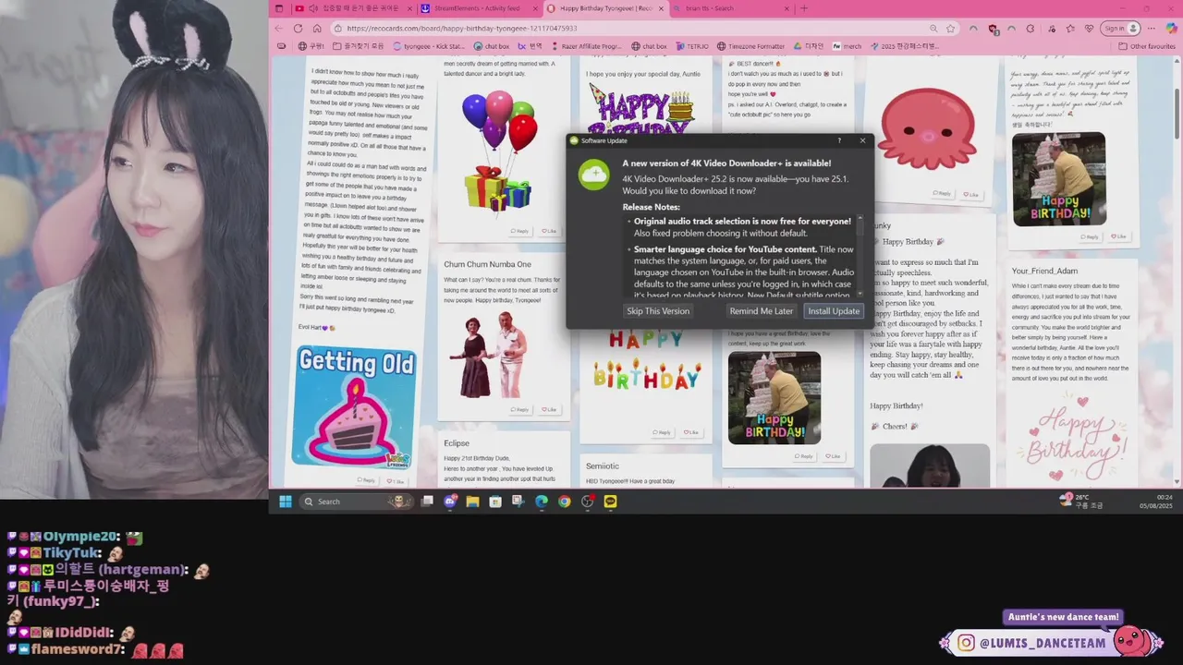
Task: Open a new browser tab
Action: pyautogui.click(x=803, y=8)
